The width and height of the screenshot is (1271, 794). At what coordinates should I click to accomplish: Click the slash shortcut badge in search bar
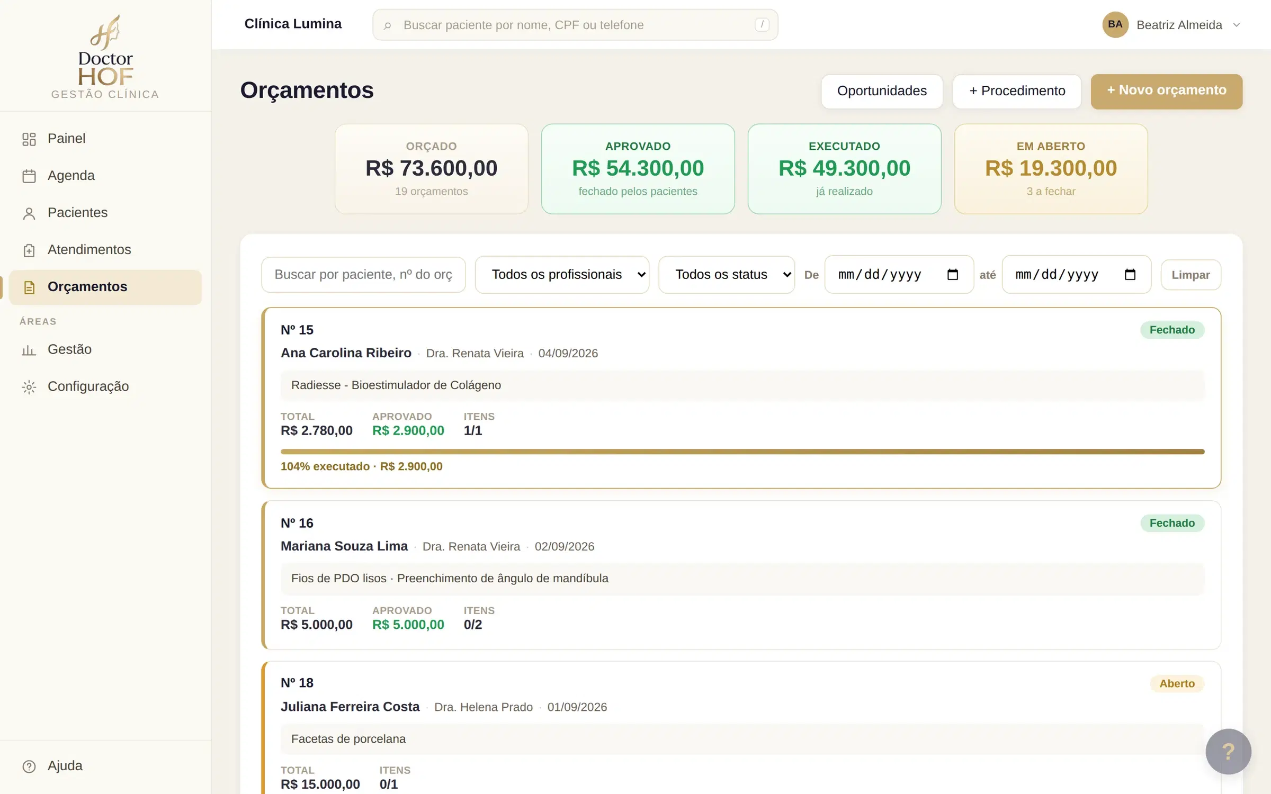[x=762, y=24]
